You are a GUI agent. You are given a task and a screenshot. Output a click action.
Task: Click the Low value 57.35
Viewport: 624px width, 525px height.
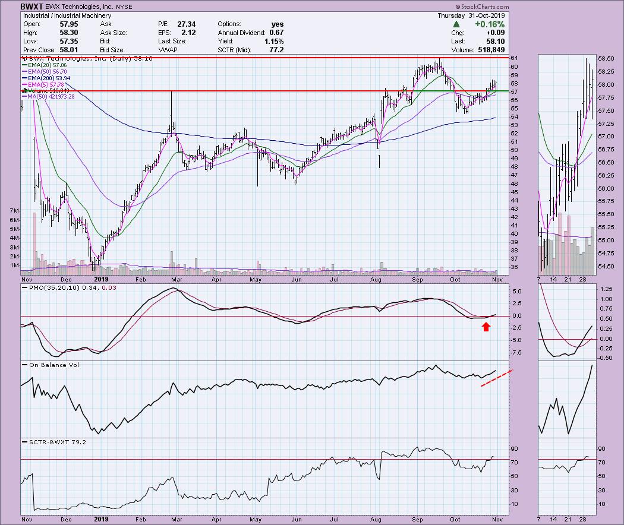[x=69, y=42]
